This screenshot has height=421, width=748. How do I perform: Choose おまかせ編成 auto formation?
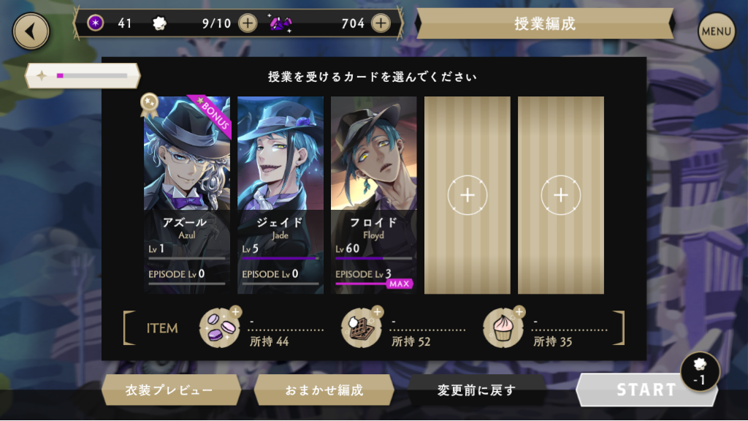(324, 390)
